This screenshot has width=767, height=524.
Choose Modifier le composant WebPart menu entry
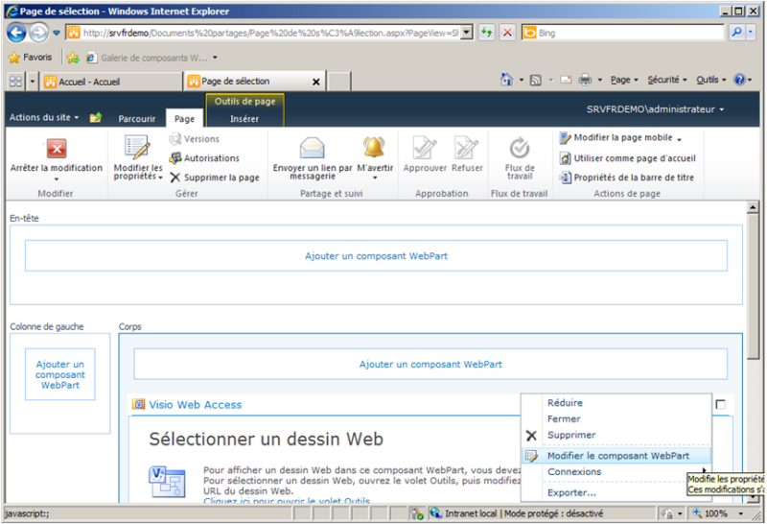[x=616, y=456]
